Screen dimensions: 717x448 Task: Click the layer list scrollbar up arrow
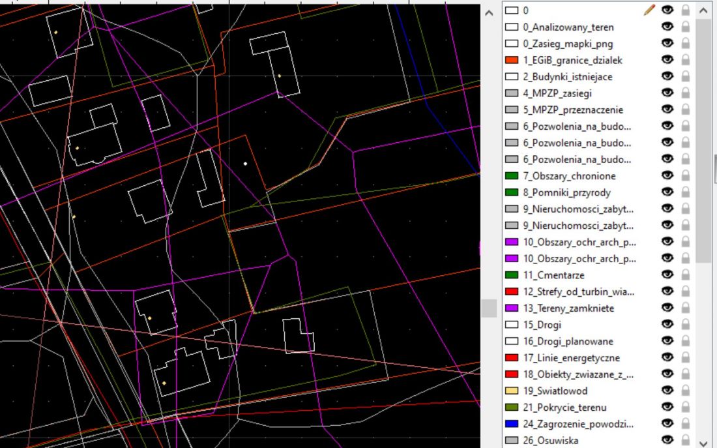pyautogui.click(x=703, y=10)
